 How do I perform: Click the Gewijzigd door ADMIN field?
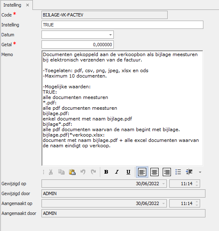pos(123,193)
